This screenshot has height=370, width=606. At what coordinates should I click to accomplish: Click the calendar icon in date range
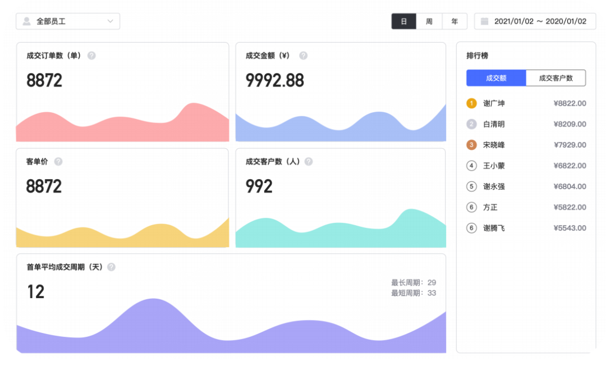(x=484, y=21)
